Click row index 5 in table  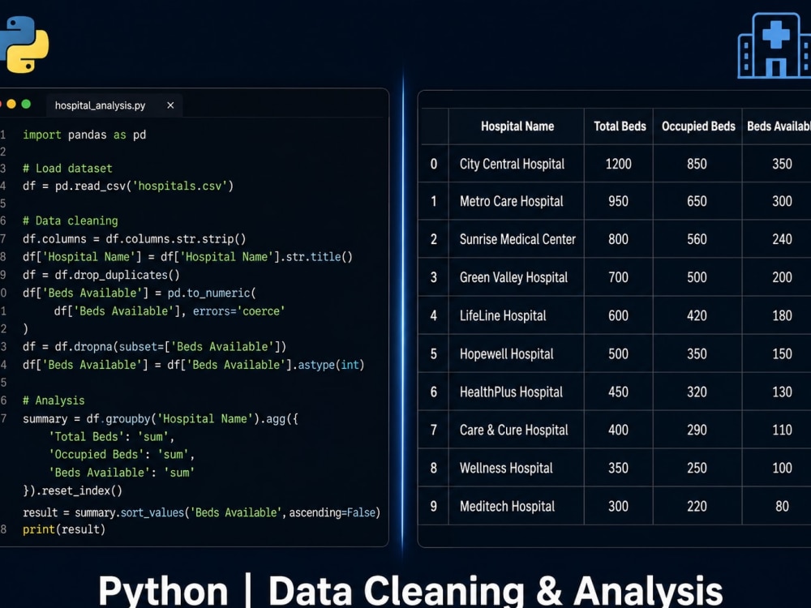[x=434, y=353]
